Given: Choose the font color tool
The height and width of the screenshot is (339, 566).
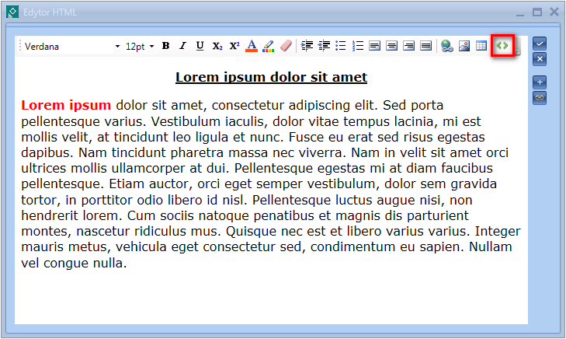Looking at the screenshot, I should 252,46.
